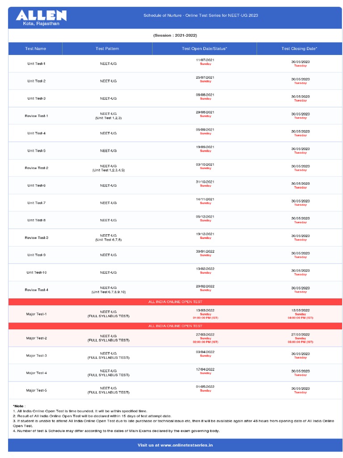Click the Test Closing Date column header
The height and width of the screenshot is (458, 343).
point(299,49)
